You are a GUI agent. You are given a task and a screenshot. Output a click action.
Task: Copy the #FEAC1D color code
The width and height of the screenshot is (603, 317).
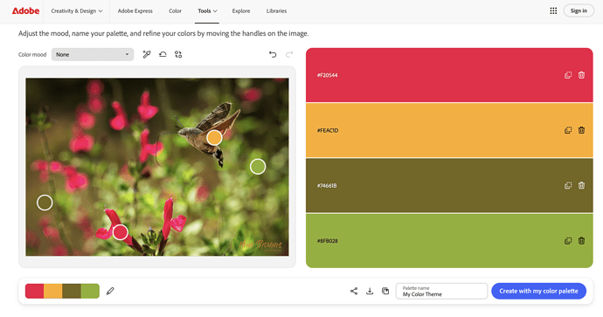click(x=568, y=130)
